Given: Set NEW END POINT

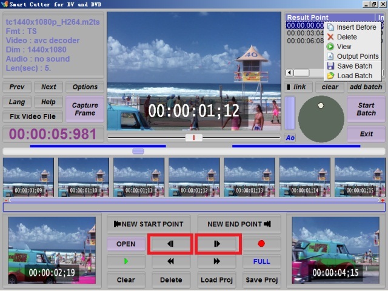Looking at the screenshot, I should click(239, 224).
